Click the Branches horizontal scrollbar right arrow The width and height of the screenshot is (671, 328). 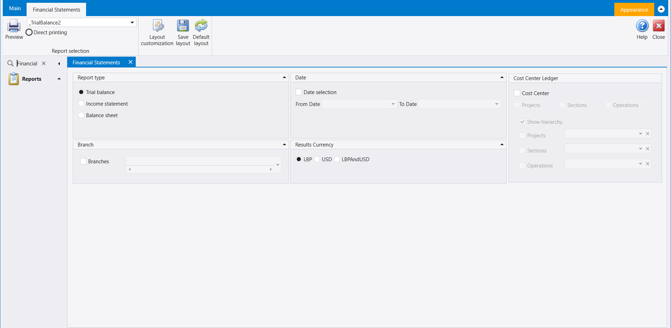pos(271,169)
